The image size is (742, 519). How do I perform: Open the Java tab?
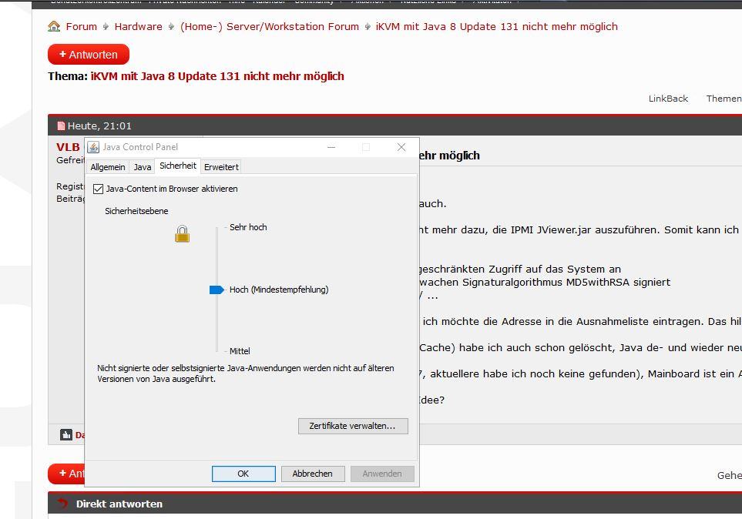click(143, 167)
